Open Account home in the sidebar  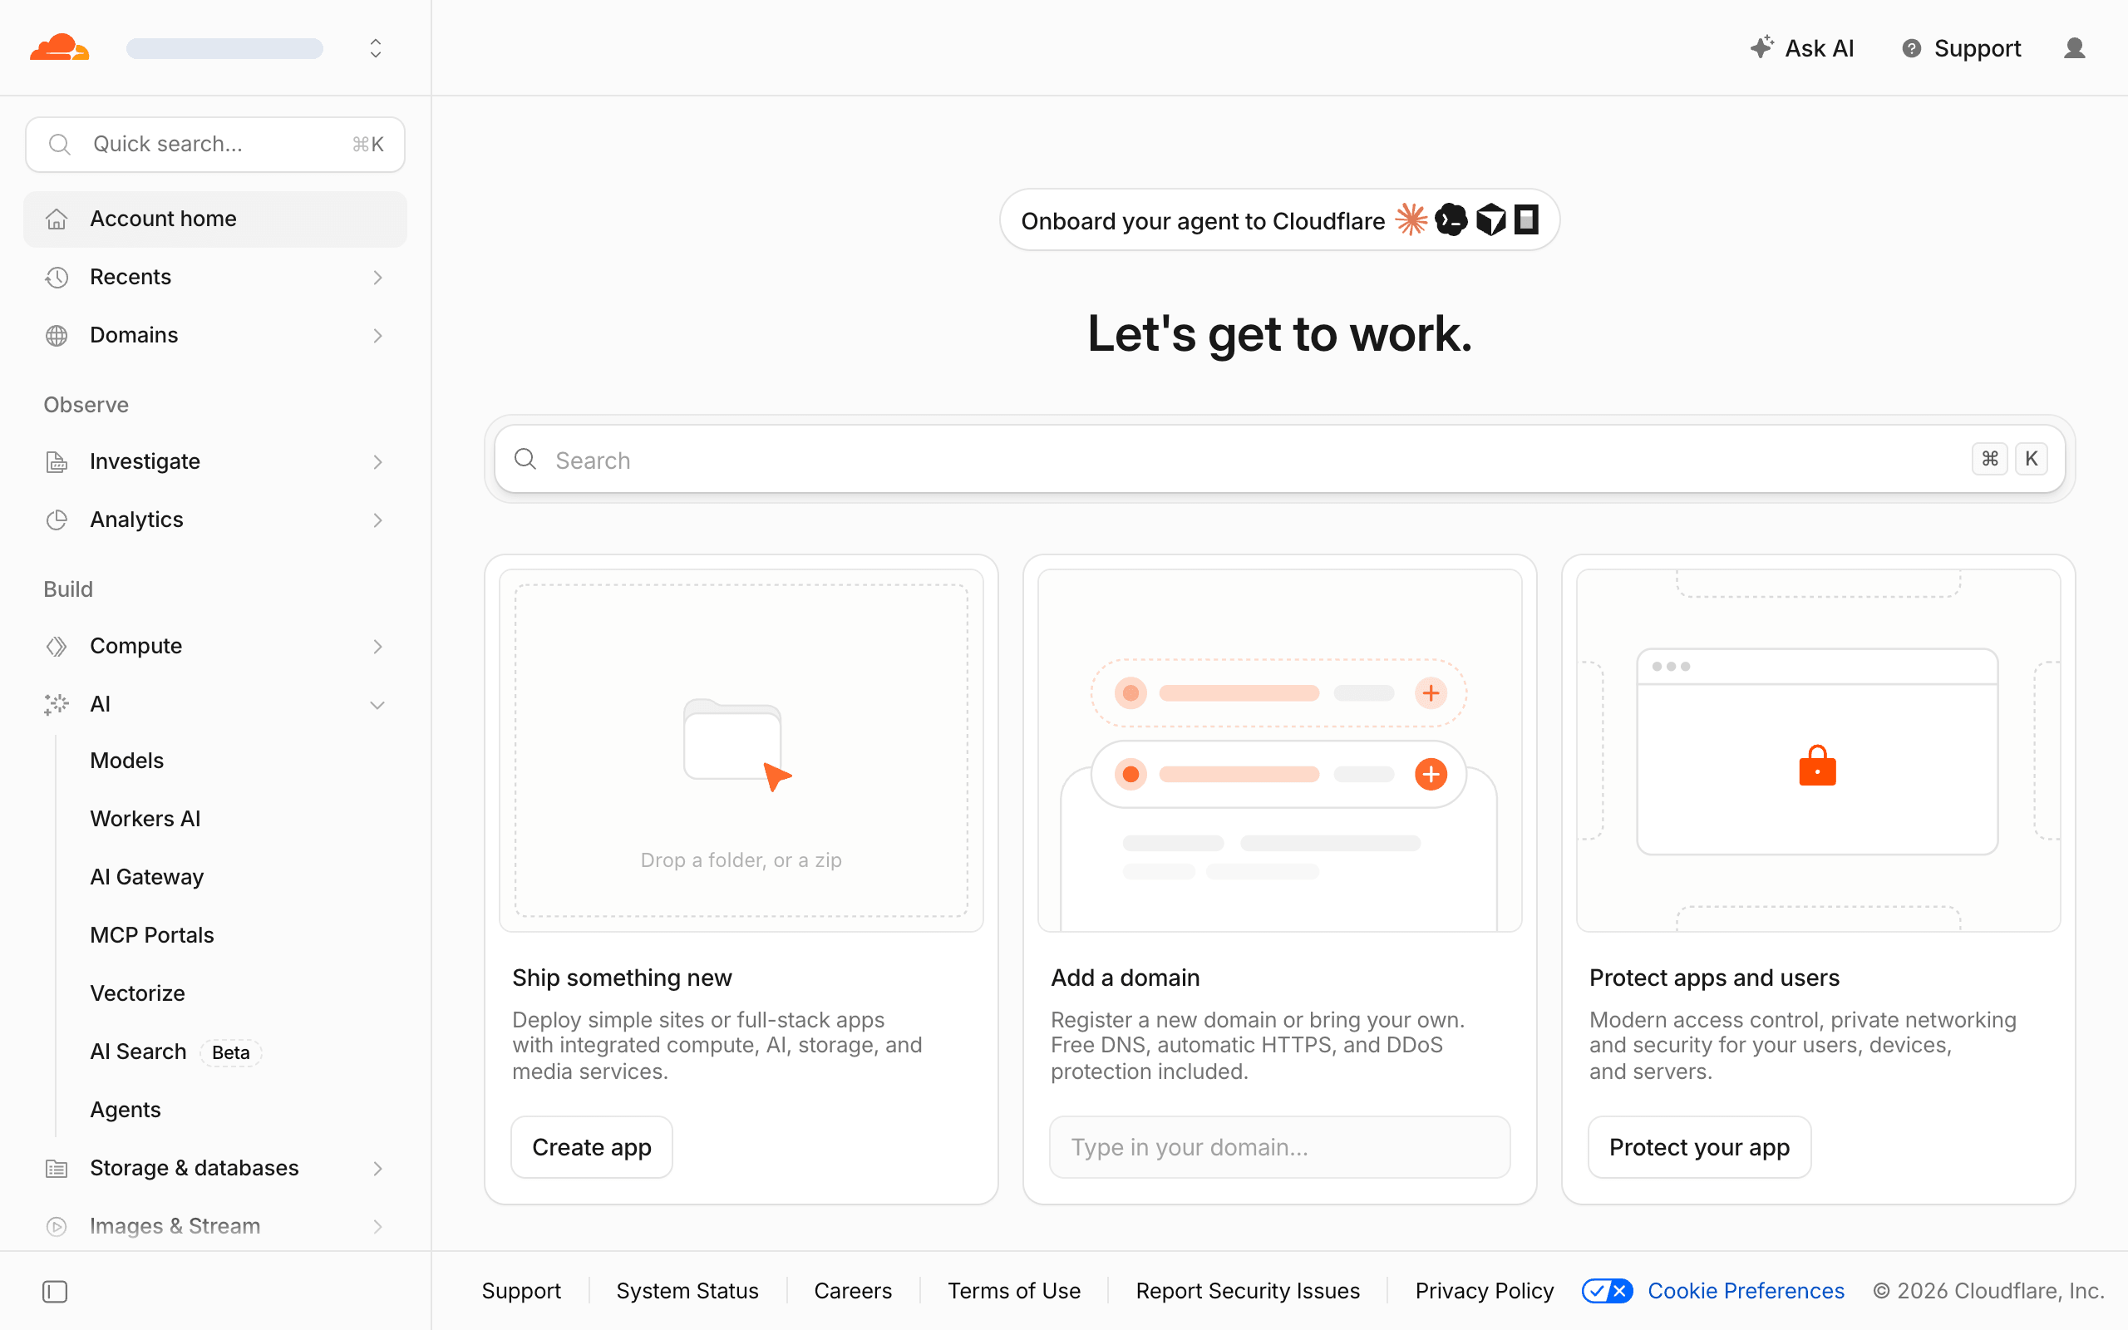pos(215,219)
